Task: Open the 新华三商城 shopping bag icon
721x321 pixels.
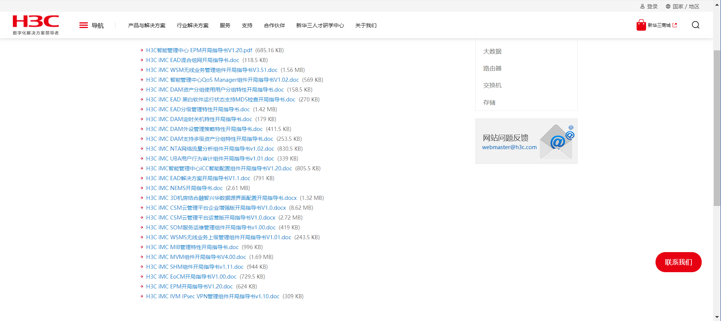Action: coord(641,25)
